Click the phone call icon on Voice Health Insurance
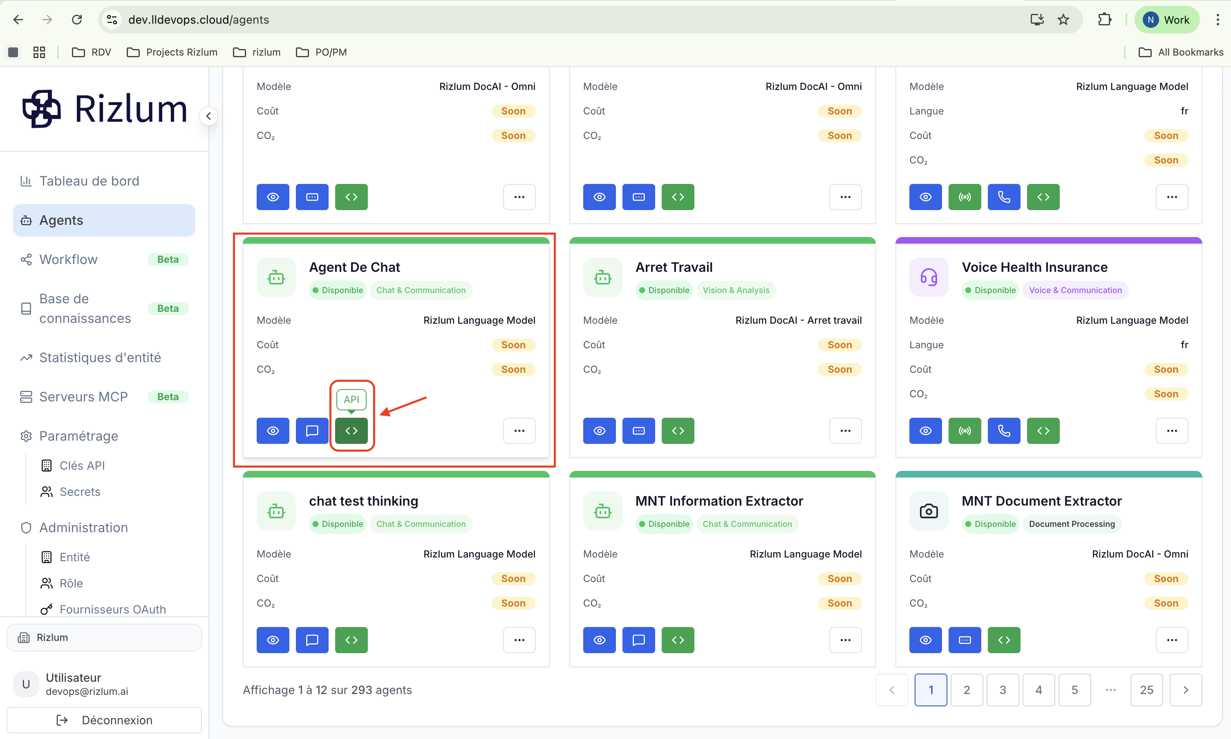 (x=1004, y=430)
